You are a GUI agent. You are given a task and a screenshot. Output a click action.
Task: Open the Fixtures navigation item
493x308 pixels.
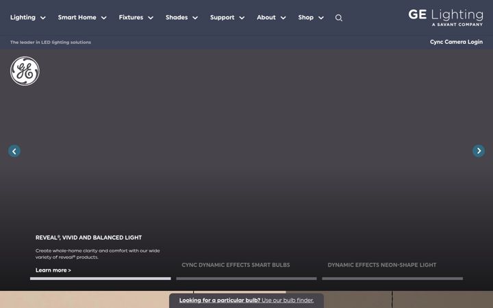pos(131,18)
